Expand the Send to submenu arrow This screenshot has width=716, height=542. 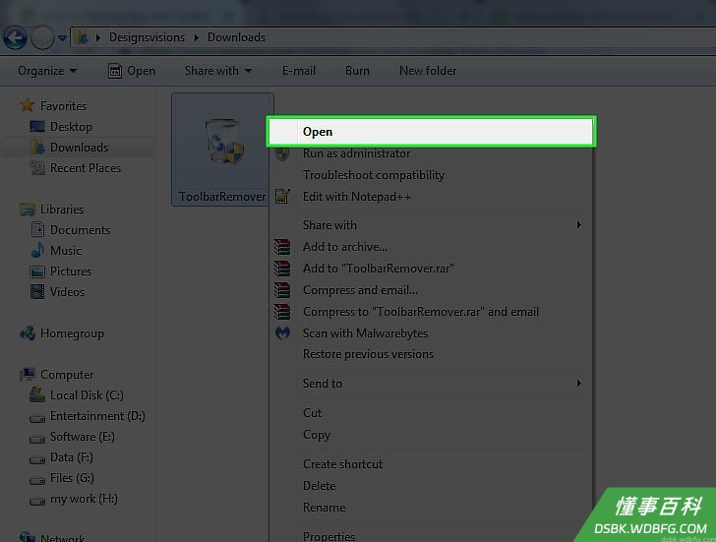tap(579, 383)
